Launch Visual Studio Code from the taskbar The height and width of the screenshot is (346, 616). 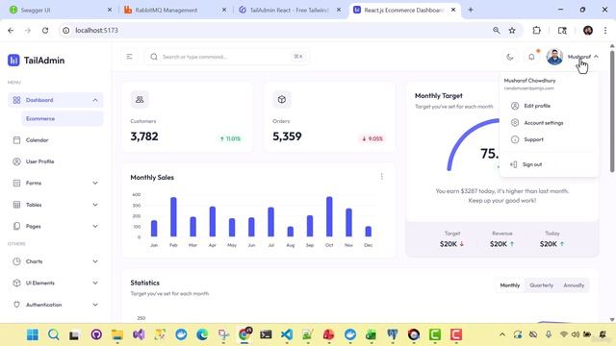287,334
